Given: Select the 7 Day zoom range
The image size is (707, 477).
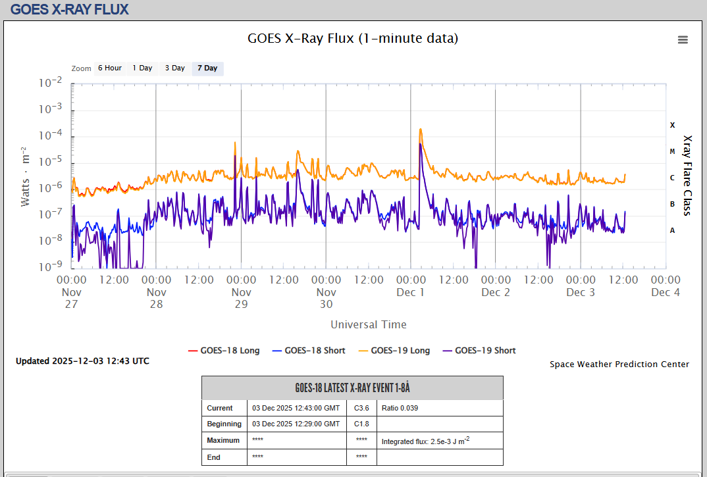Looking at the screenshot, I should tap(207, 68).
